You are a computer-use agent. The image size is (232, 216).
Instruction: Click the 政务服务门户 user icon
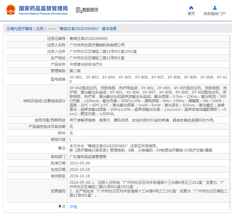(215, 8)
